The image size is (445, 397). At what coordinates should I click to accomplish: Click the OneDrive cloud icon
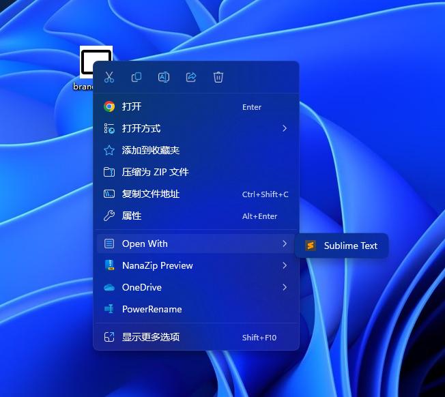point(109,288)
